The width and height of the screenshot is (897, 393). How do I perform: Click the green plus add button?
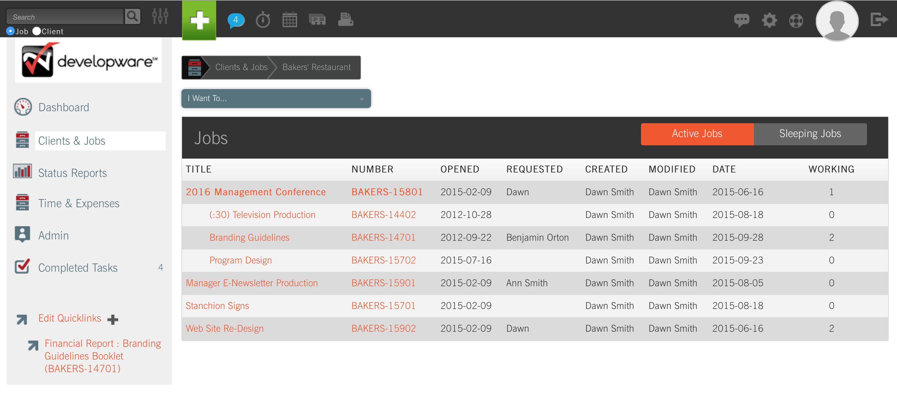tap(199, 20)
